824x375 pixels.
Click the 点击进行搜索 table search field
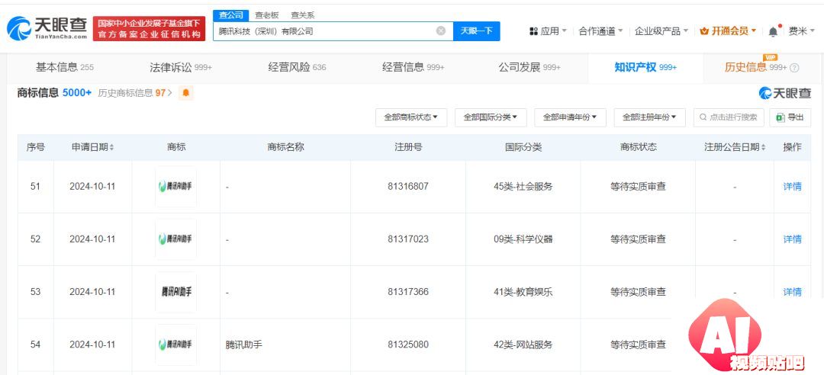pyautogui.click(x=729, y=117)
